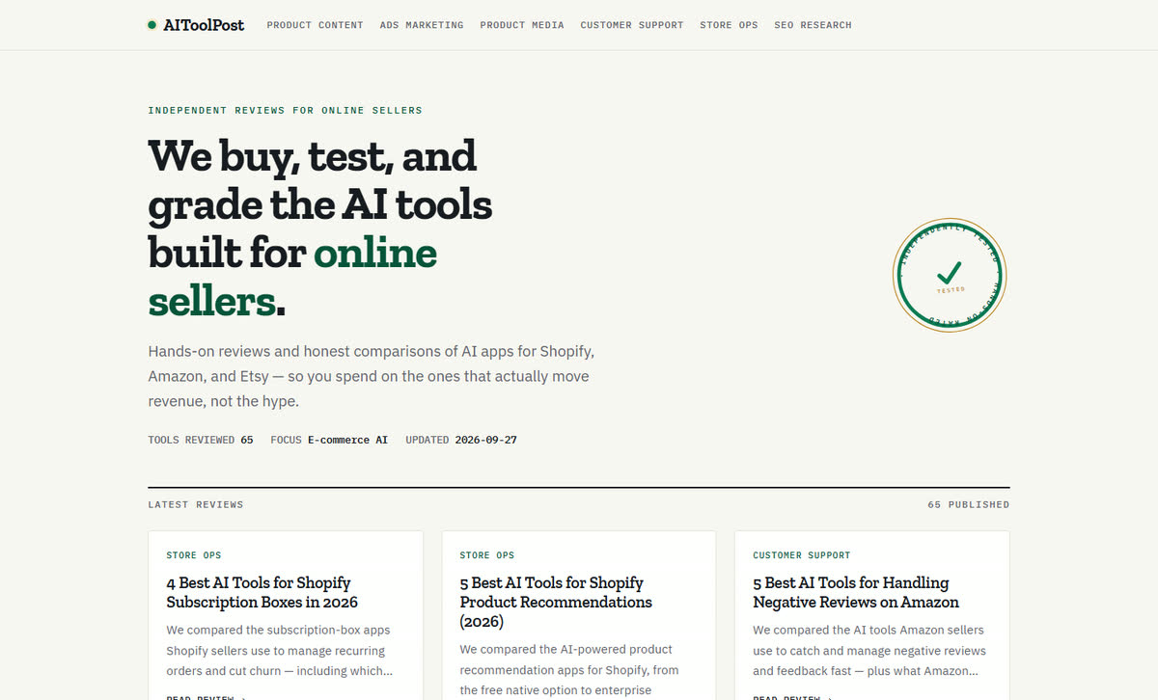Viewport: 1158px width, 700px height.
Task: Open the Negative Reviews on Amazon title
Action: (856, 592)
